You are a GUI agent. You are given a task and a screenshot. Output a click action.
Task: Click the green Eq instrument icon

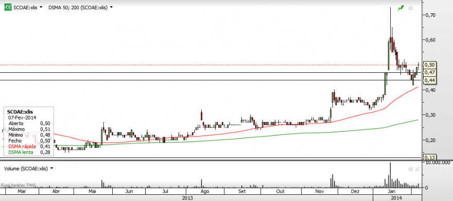pyautogui.click(x=8, y=8)
